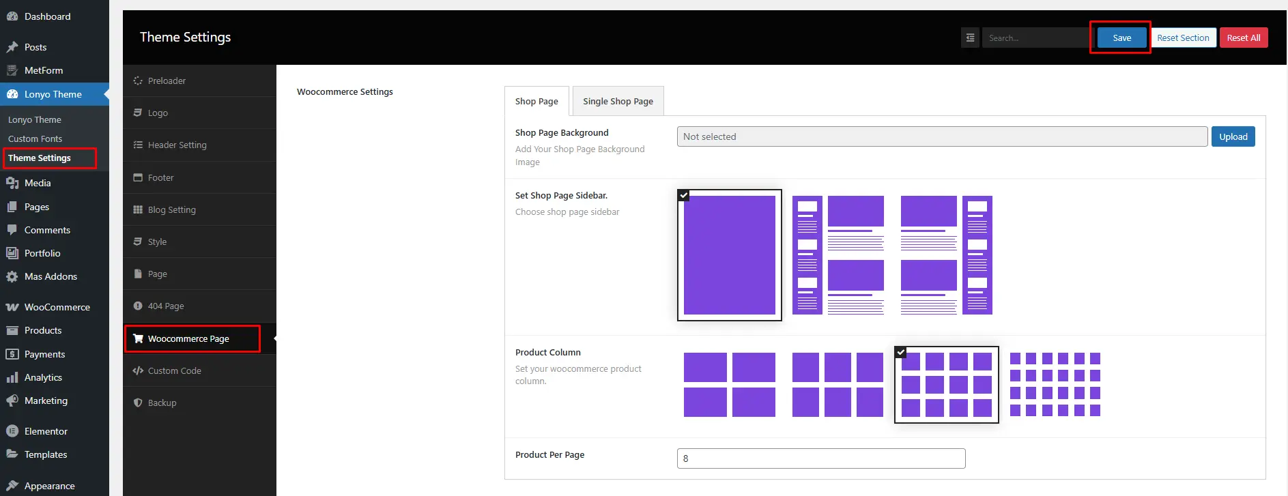The height and width of the screenshot is (496, 1288).
Task: Click the Mas Addons gear icon
Action: (12, 276)
